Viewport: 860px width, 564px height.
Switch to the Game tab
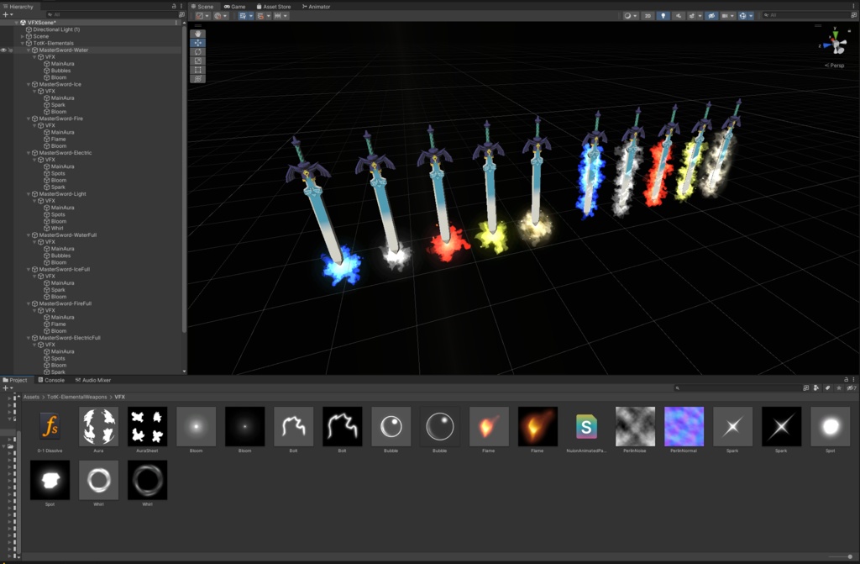(238, 6)
